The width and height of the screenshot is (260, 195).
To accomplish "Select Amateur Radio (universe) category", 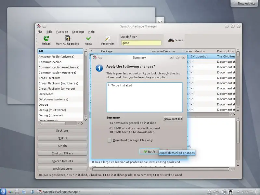I will (60, 57).
